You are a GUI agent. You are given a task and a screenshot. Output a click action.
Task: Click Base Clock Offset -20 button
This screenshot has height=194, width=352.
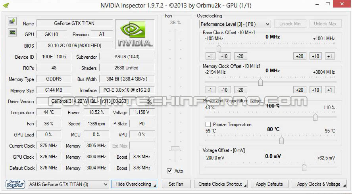tap(240, 56)
